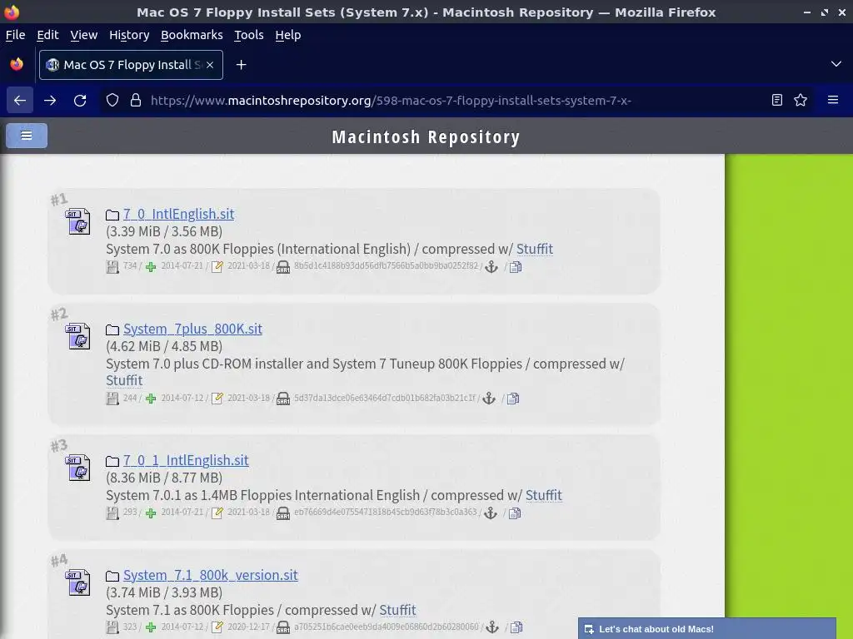Click edit pencil icon in 7_0_1_IntlEnglish.sit row
Image resolution: width=853 pixels, height=639 pixels.
(217, 513)
